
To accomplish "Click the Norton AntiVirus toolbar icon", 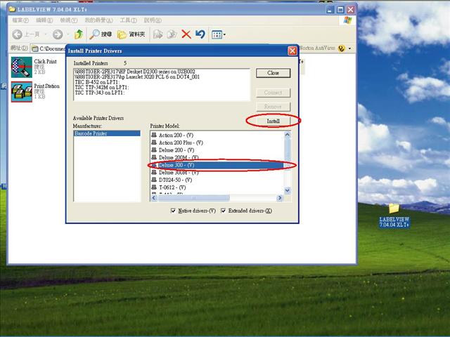I will [341, 48].
